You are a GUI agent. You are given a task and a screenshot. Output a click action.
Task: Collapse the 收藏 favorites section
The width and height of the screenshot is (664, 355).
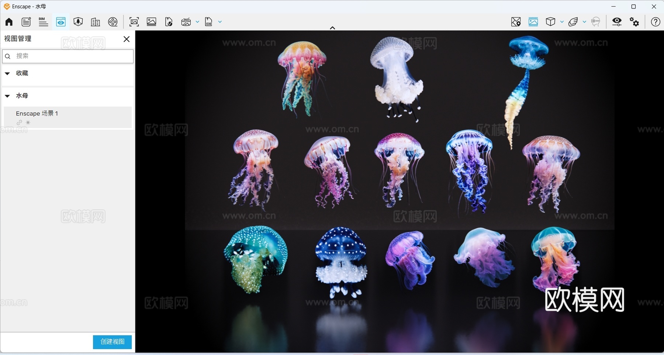7,73
